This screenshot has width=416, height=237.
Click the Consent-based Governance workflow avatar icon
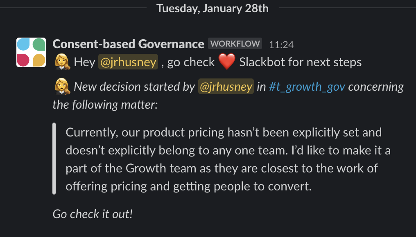[x=31, y=52]
